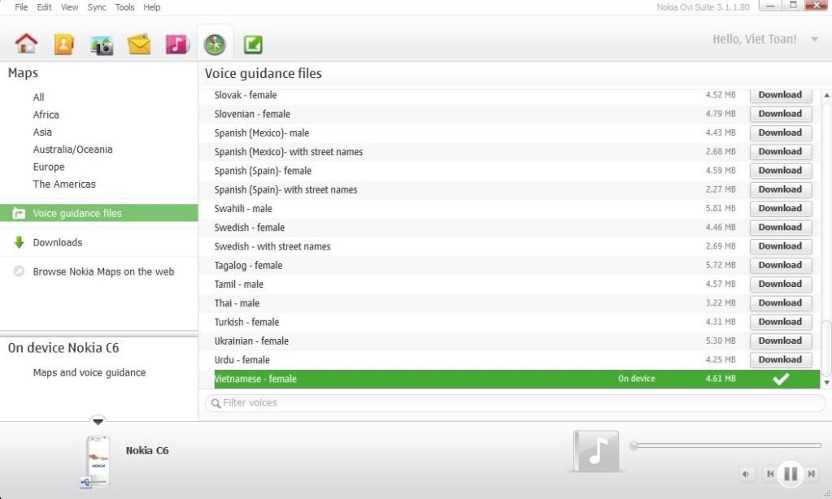Select the Maps compass icon
832x499 pixels.
(x=215, y=44)
